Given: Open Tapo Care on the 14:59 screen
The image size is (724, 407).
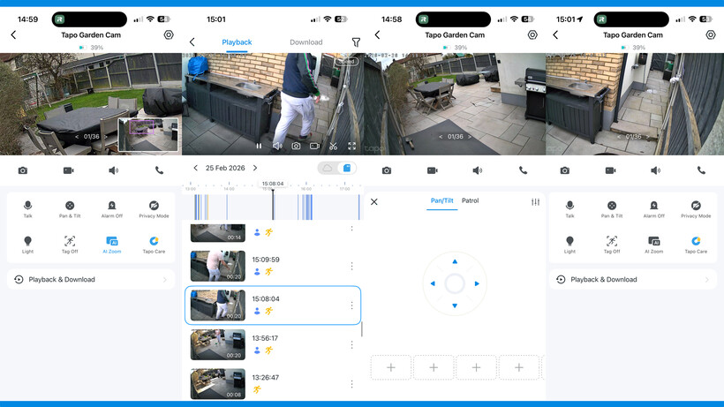Looking at the screenshot, I should [154, 245].
